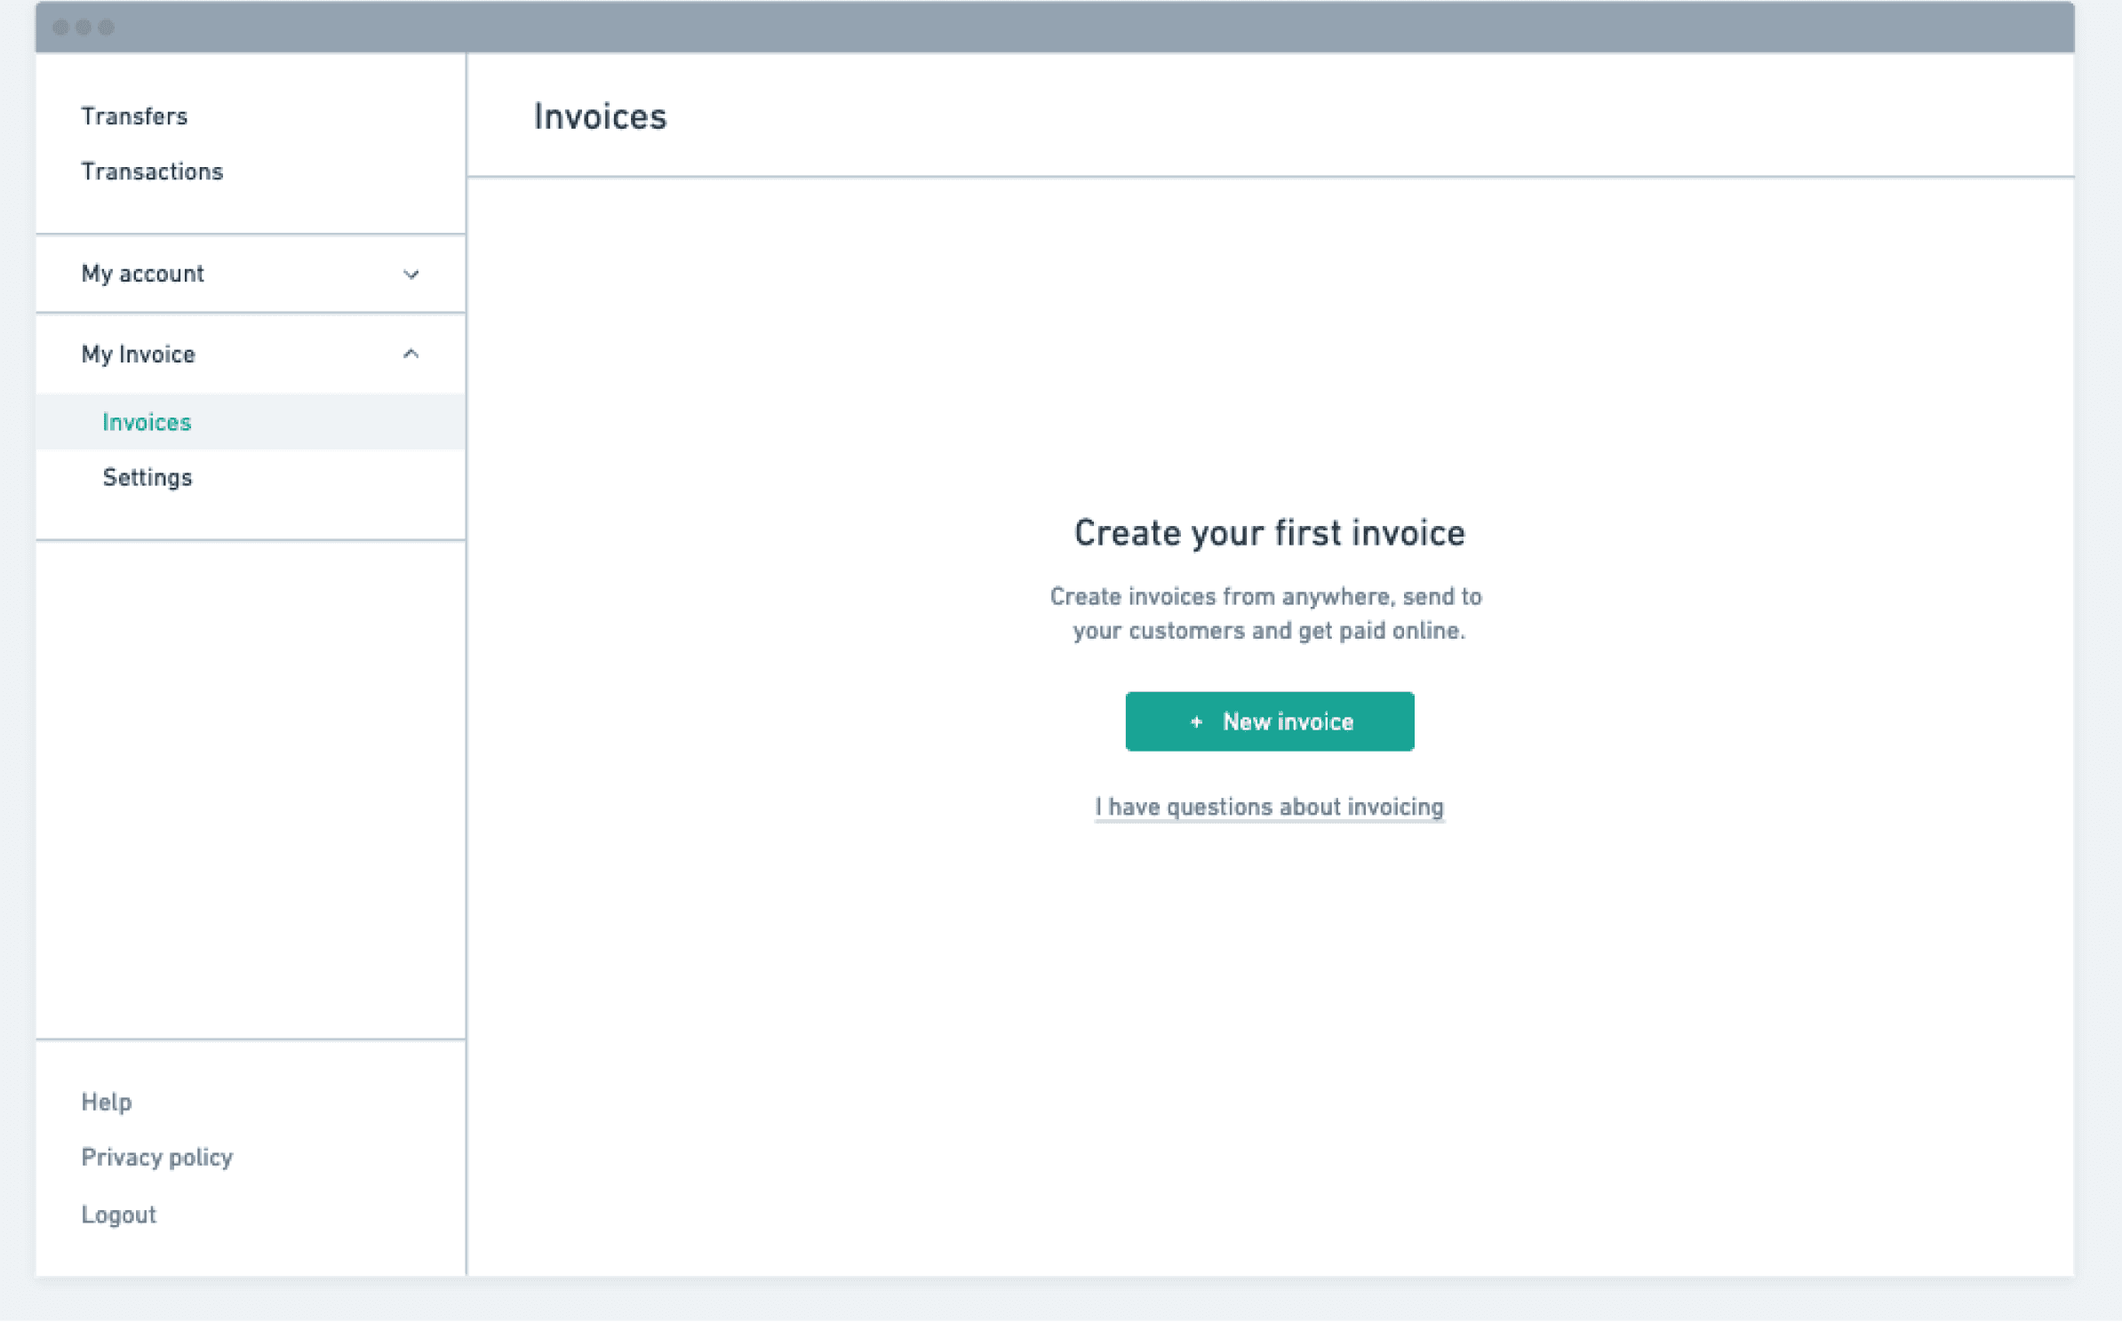Screen dimensions: 2122x1322
Task: Go to Transactions in sidebar
Action: 152,171
